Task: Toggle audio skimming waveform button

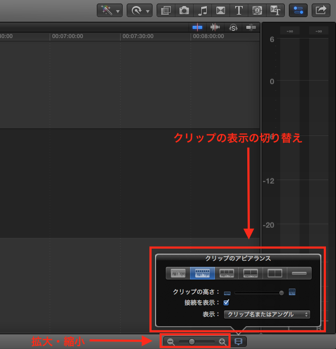Action: click(x=215, y=27)
